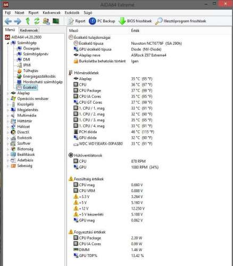The height and width of the screenshot is (266, 233).
Task: Select the WDC WD15EARX-00PASB0 row
Action: [x=113, y=144]
